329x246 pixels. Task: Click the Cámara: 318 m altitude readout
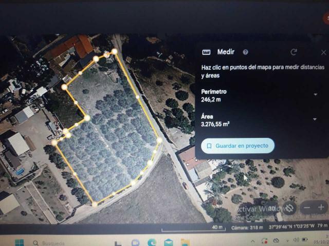coord(247,228)
